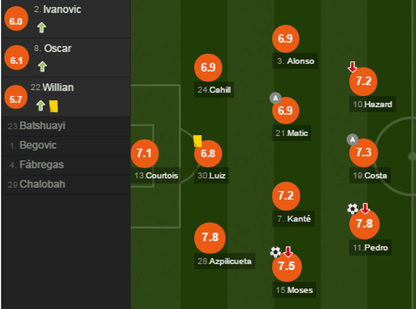Click Hazard's red substitution arrow
This screenshot has height=309, width=416.
pos(352,67)
